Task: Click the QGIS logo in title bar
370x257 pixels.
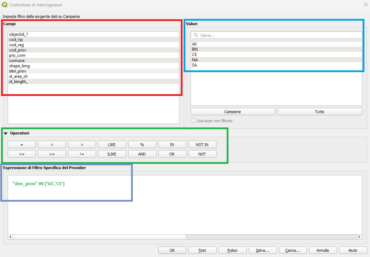Action: pos(4,5)
